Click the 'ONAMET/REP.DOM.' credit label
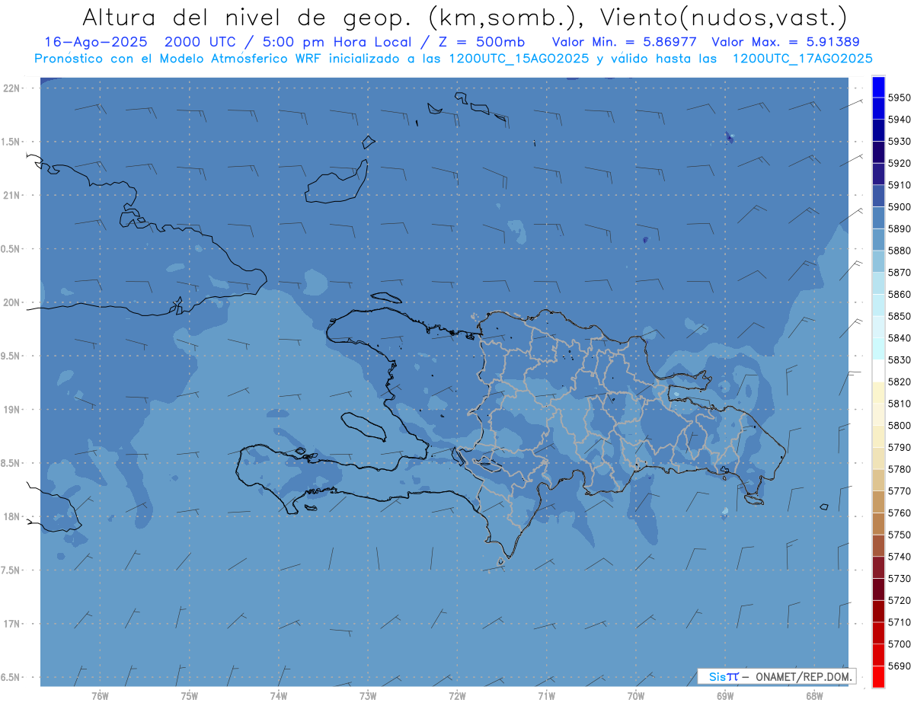Image resolution: width=914 pixels, height=706 pixels. [x=803, y=676]
